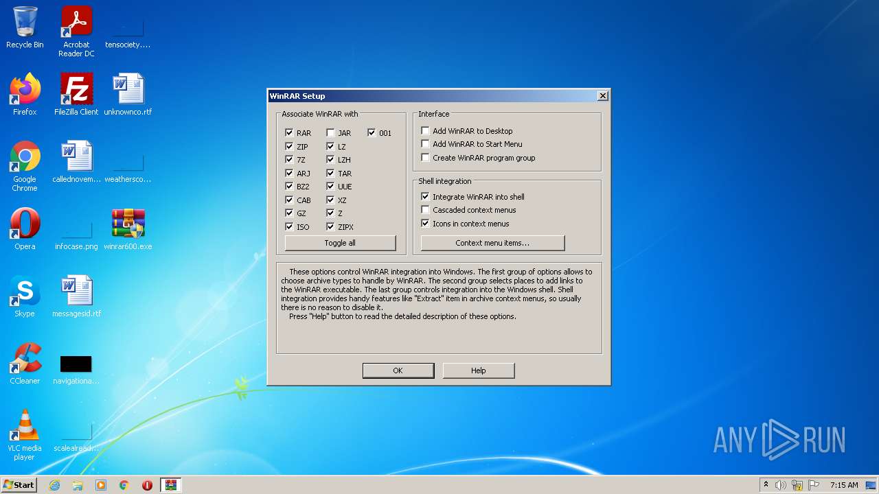The image size is (879, 494).
Task: Click the Toggle all button
Action: [x=340, y=243]
